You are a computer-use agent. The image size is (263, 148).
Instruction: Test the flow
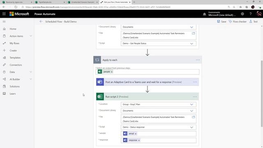pos(253,21)
